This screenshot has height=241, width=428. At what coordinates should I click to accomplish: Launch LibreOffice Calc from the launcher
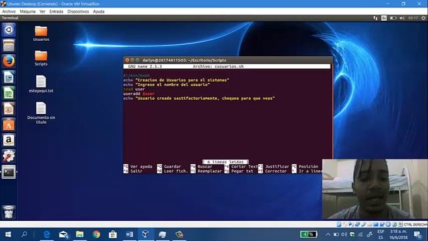coord(9,93)
